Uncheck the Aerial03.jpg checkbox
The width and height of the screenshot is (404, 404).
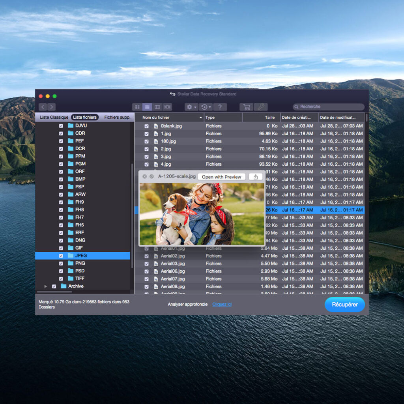(146, 264)
